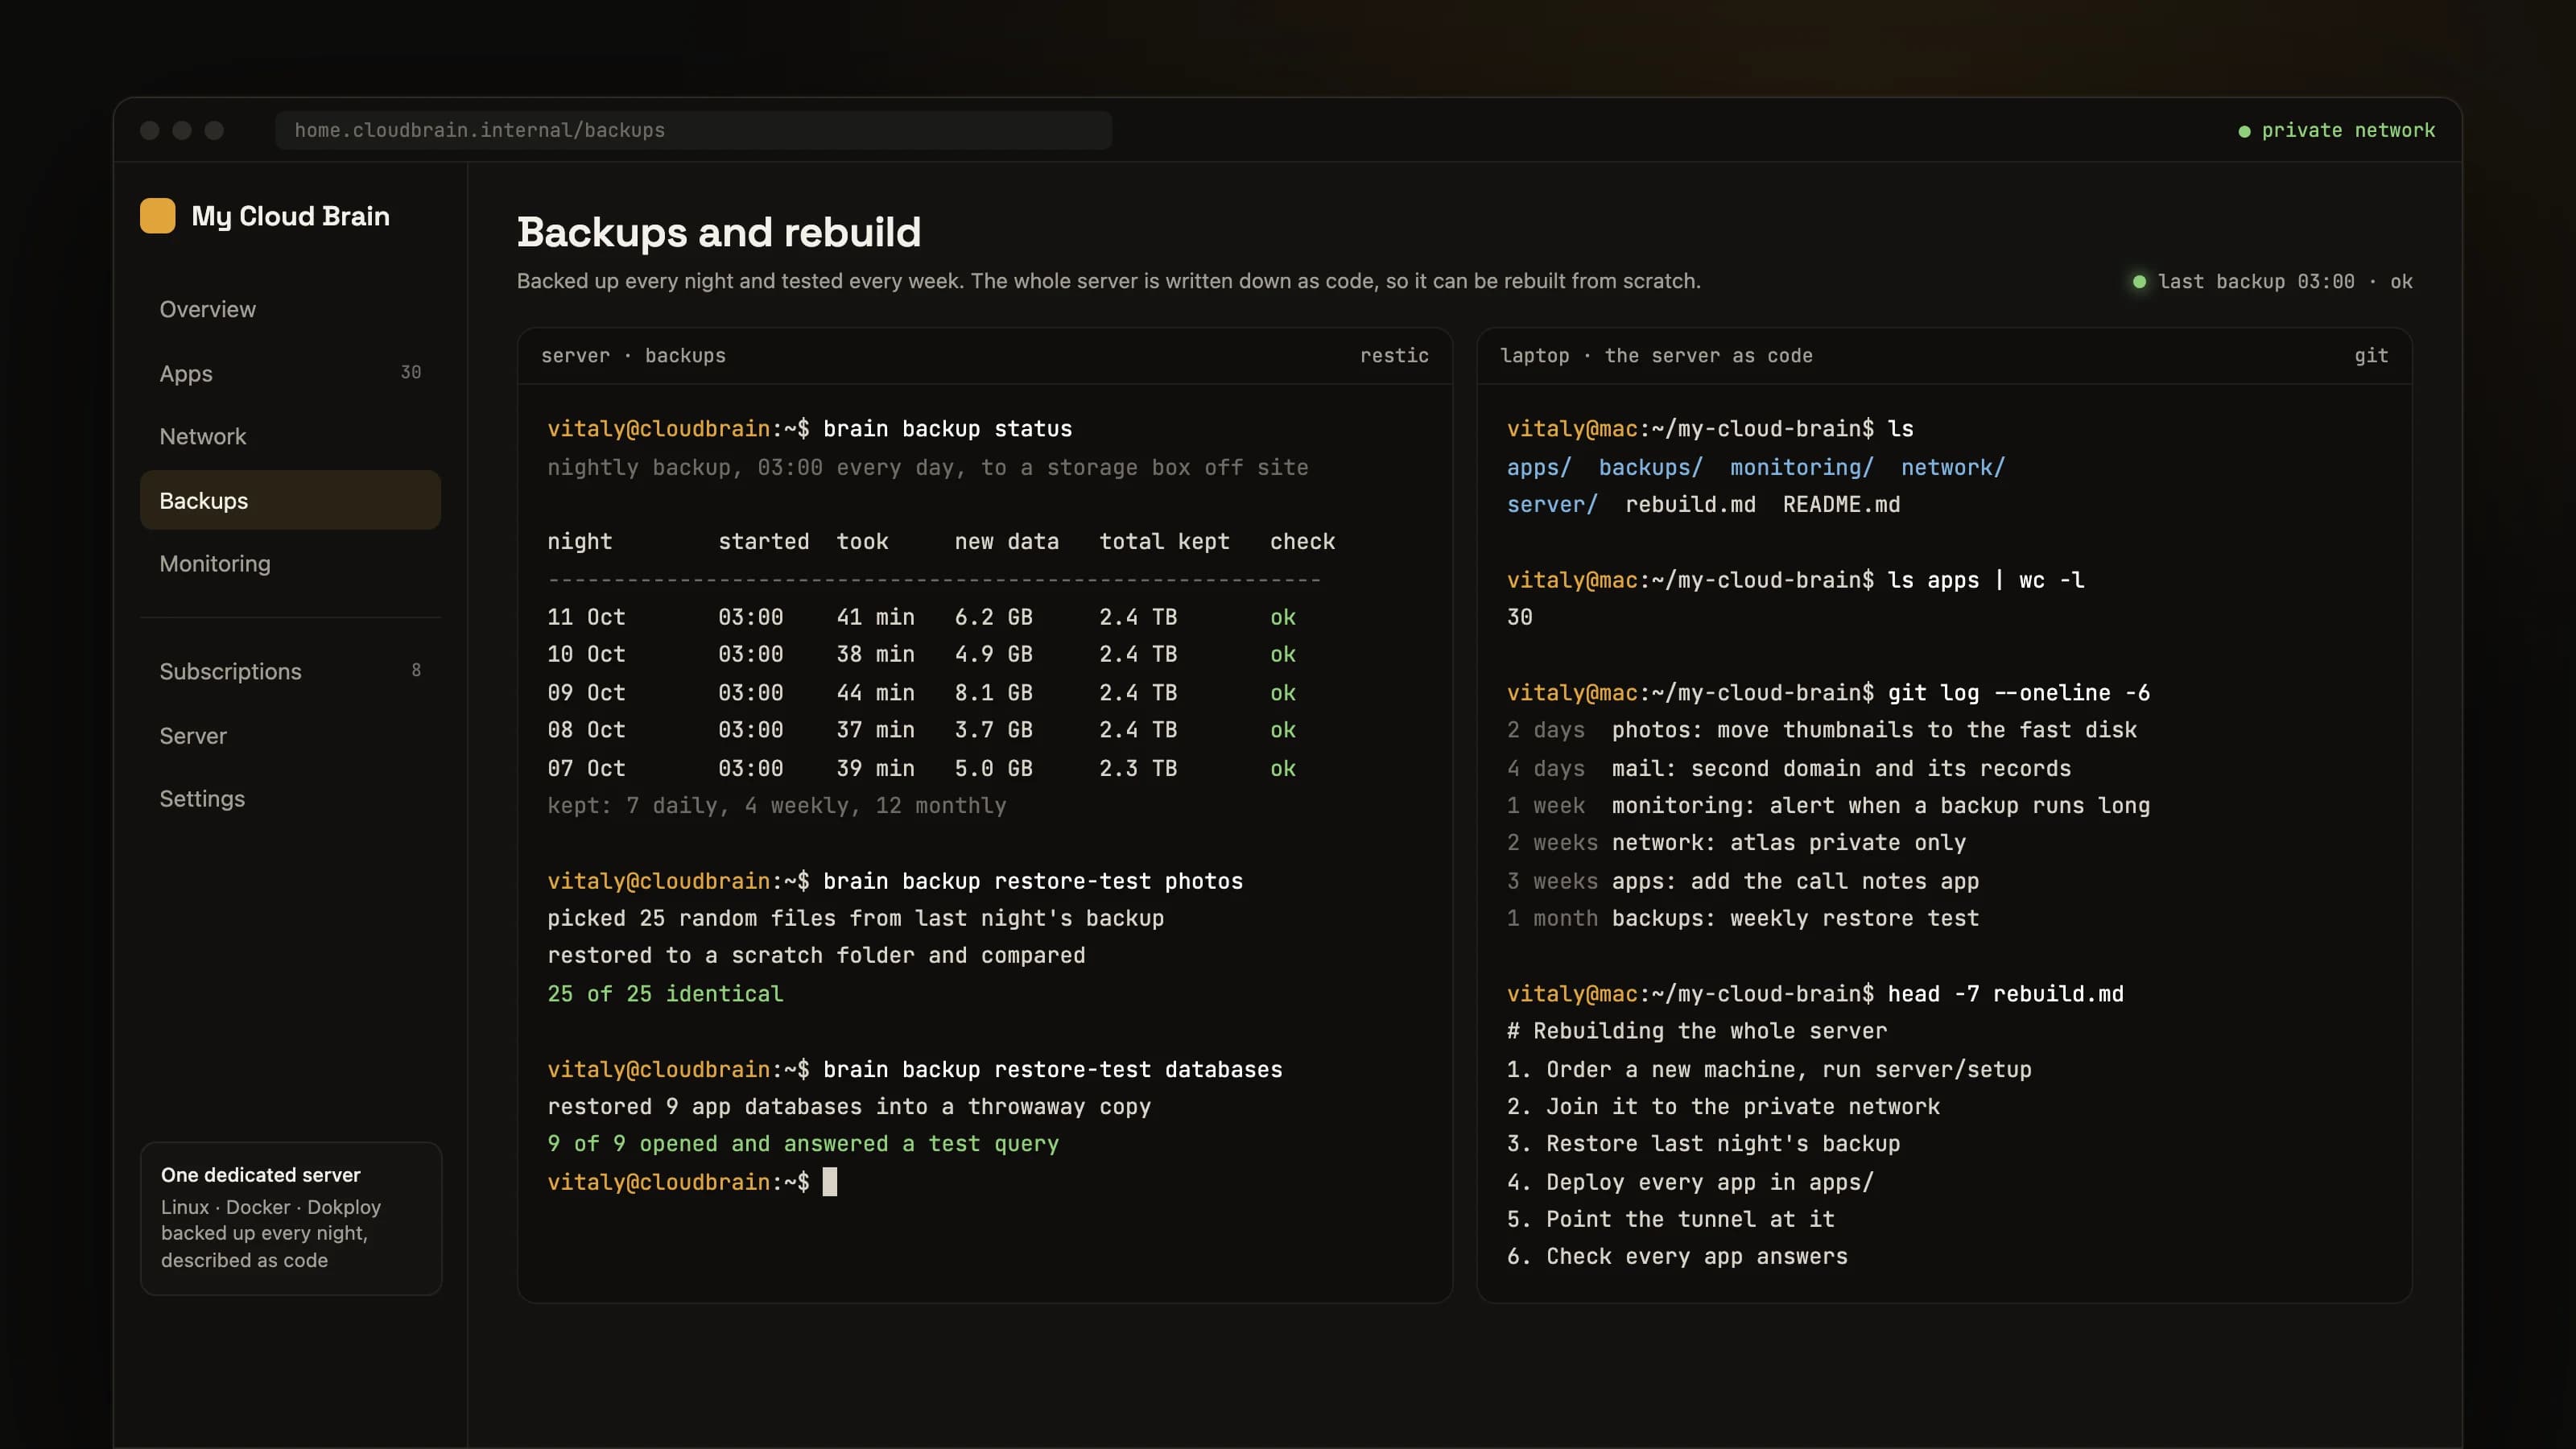
Task: Click the ok check for 09 Oct
Action: pyautogui.click(x=1283, y=693)
